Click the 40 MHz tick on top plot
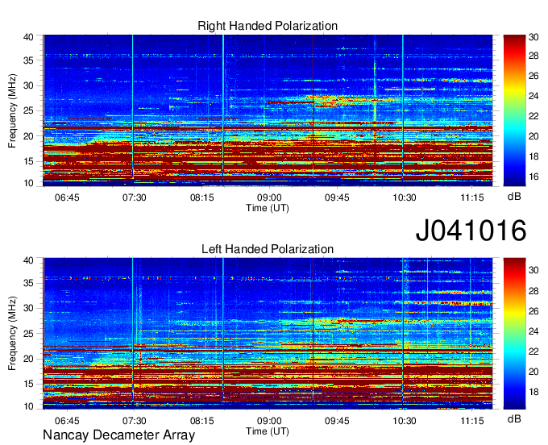Screen dimensions: 548x445 click(28, 37)
